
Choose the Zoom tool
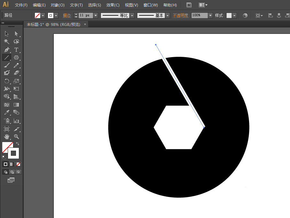click(x=16, y=137)
